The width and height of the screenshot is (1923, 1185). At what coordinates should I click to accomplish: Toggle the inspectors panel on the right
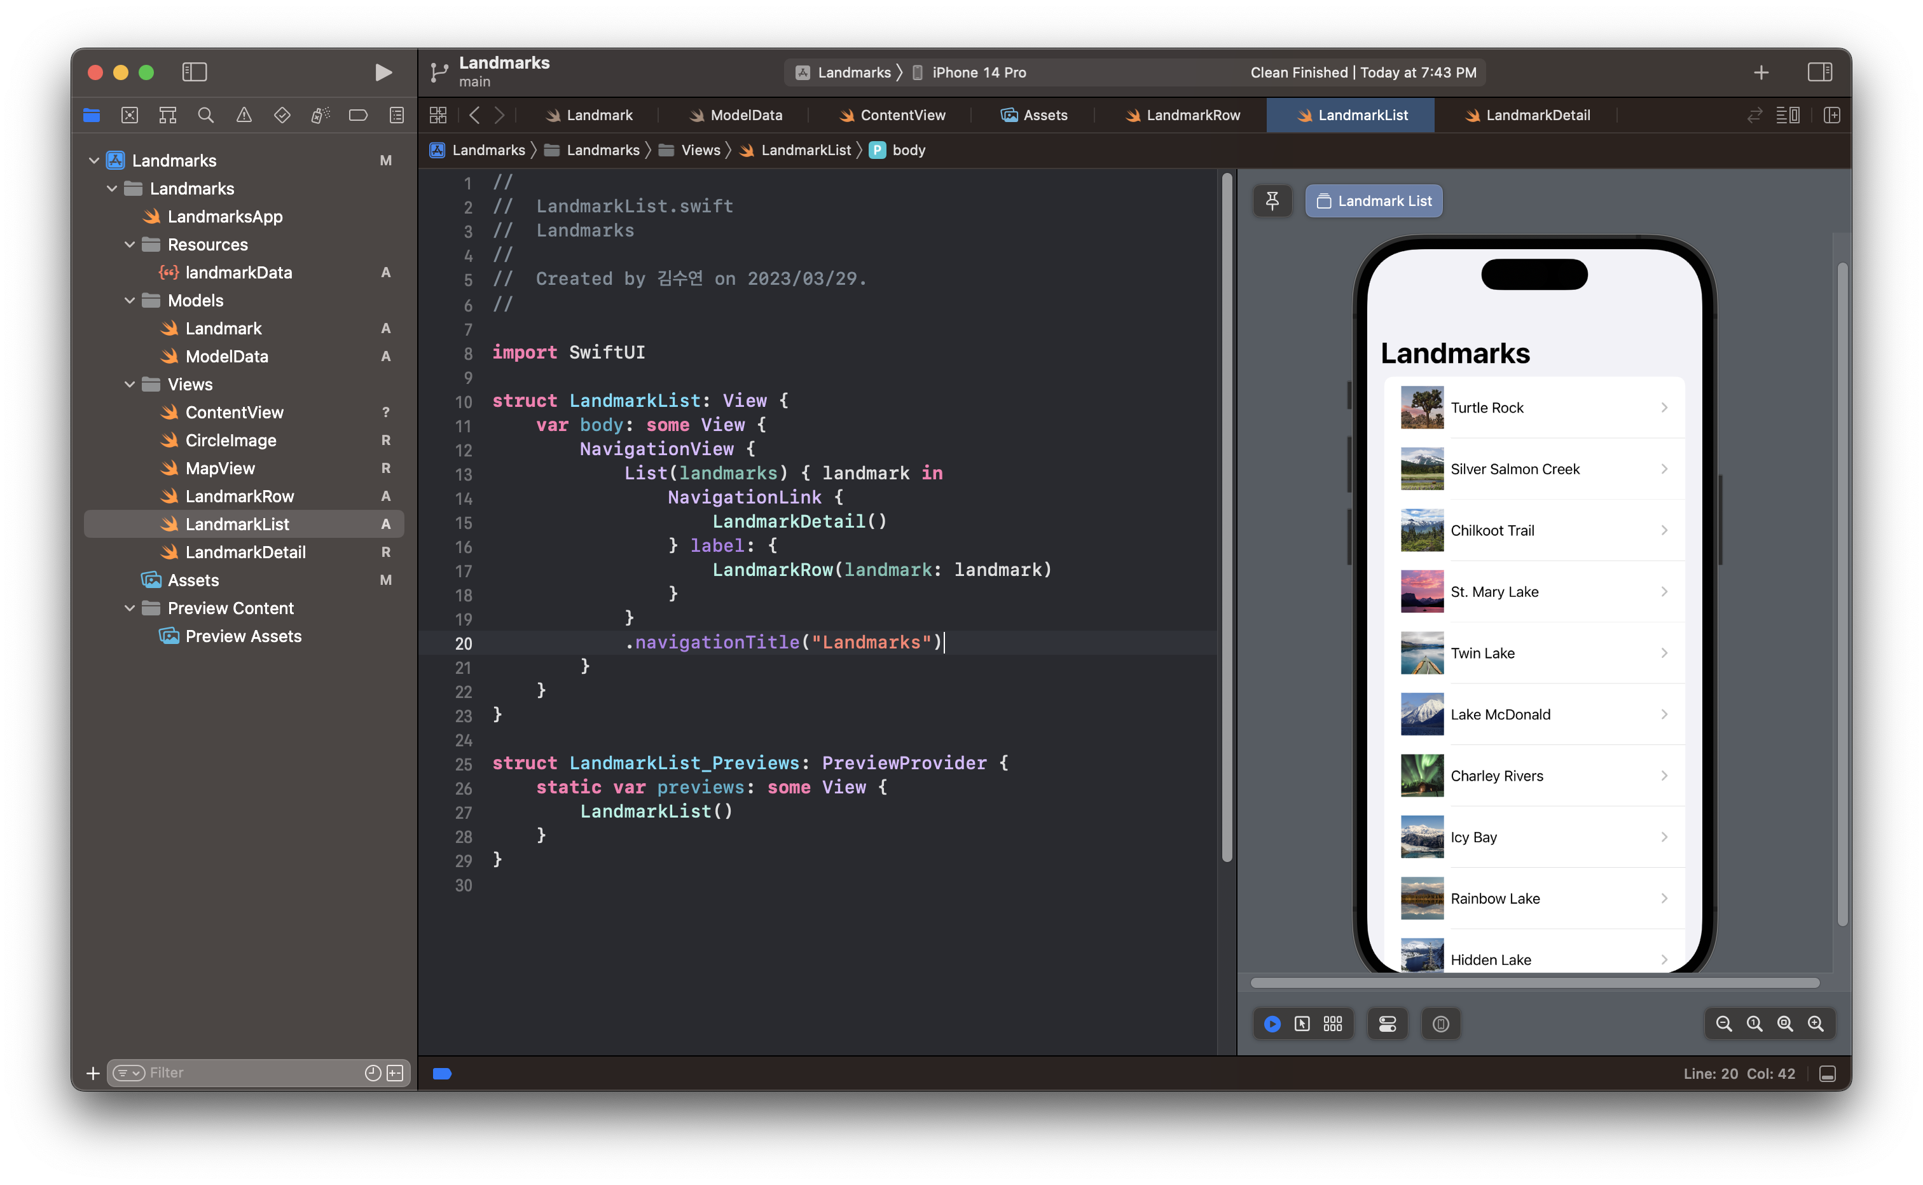click(x=1819, y=72)
